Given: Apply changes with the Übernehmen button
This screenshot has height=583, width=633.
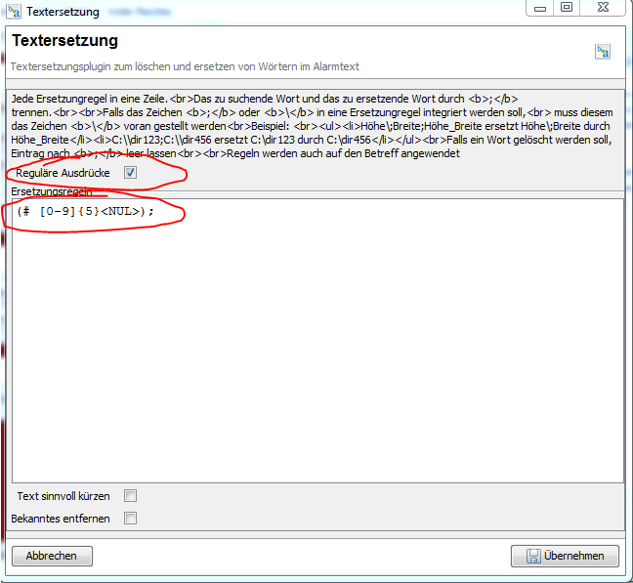Looking at the screenshot, I should [x=565, y=556].
